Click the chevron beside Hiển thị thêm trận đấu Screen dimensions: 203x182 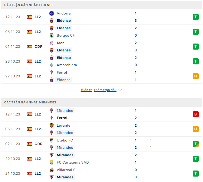(x=120, y=90)
